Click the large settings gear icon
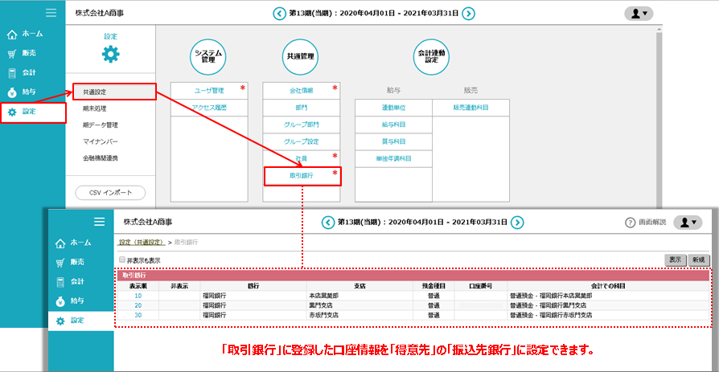The height and width of the screenshot is (372, 719). pos(109,55)
